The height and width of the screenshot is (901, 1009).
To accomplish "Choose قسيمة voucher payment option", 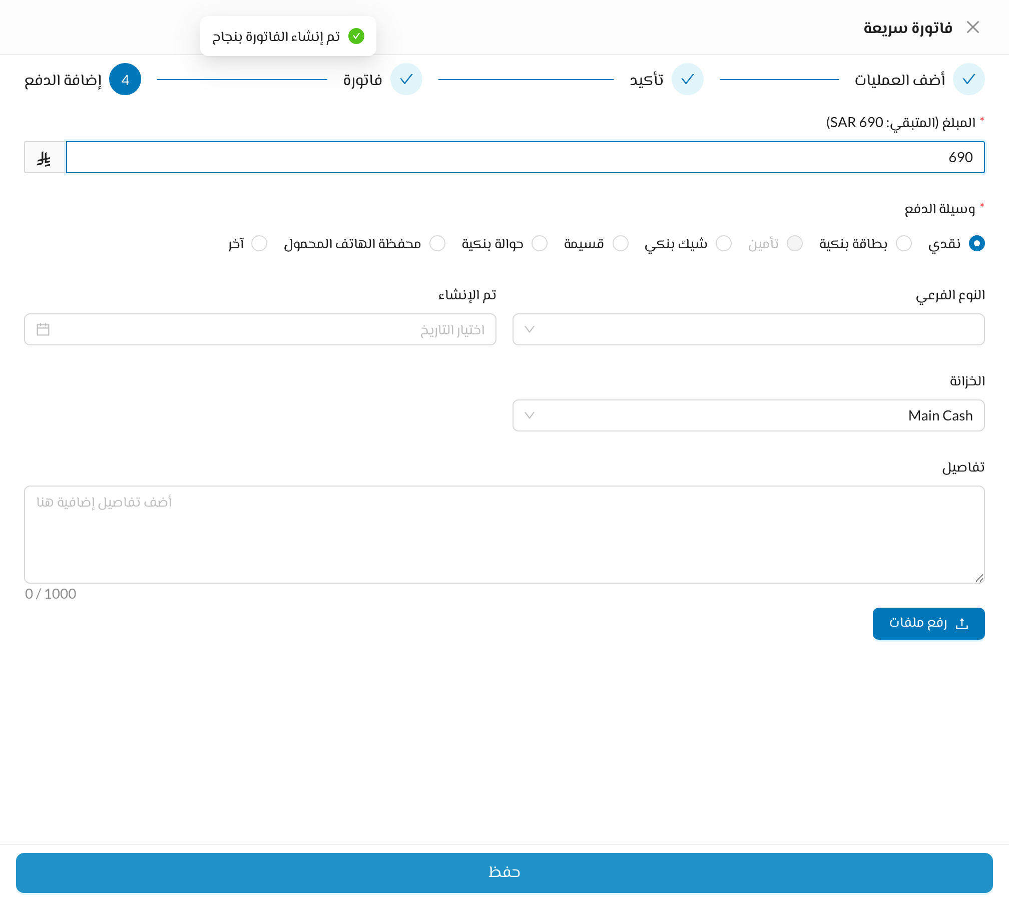I will tap(620, 243).
